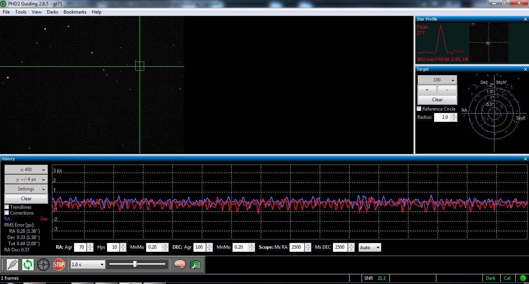Screen dimensions: 529x284
Task: Click the DEC Agr input field
Action: pyautogui.click(x=200, y=247)
